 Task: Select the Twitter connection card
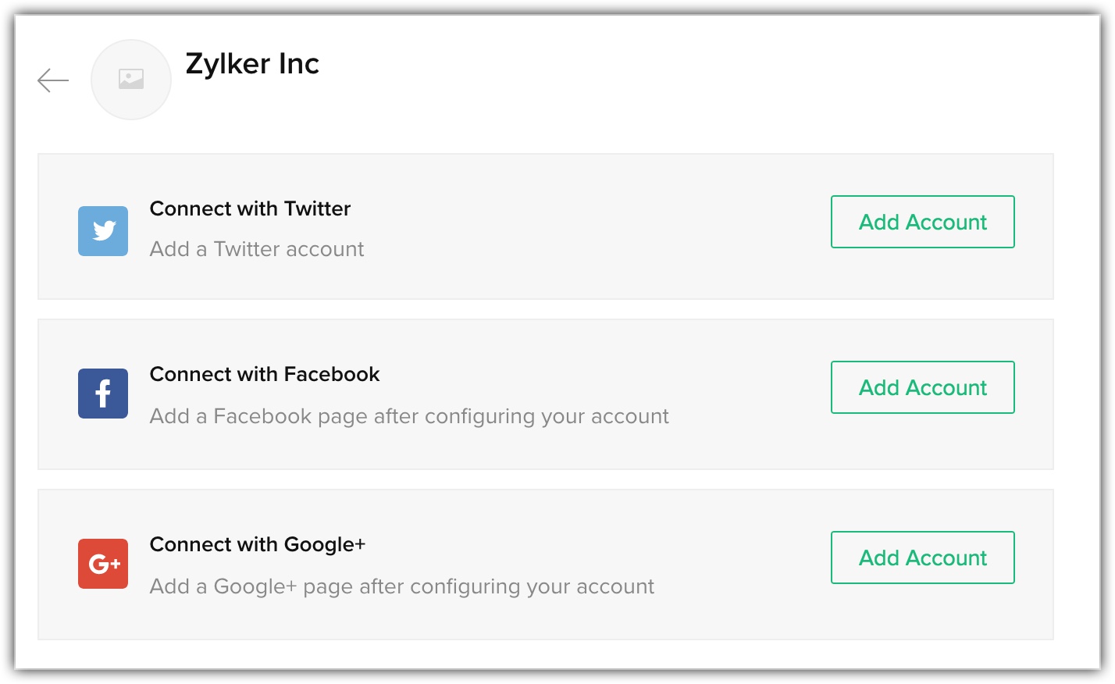[x=546, y=226]
